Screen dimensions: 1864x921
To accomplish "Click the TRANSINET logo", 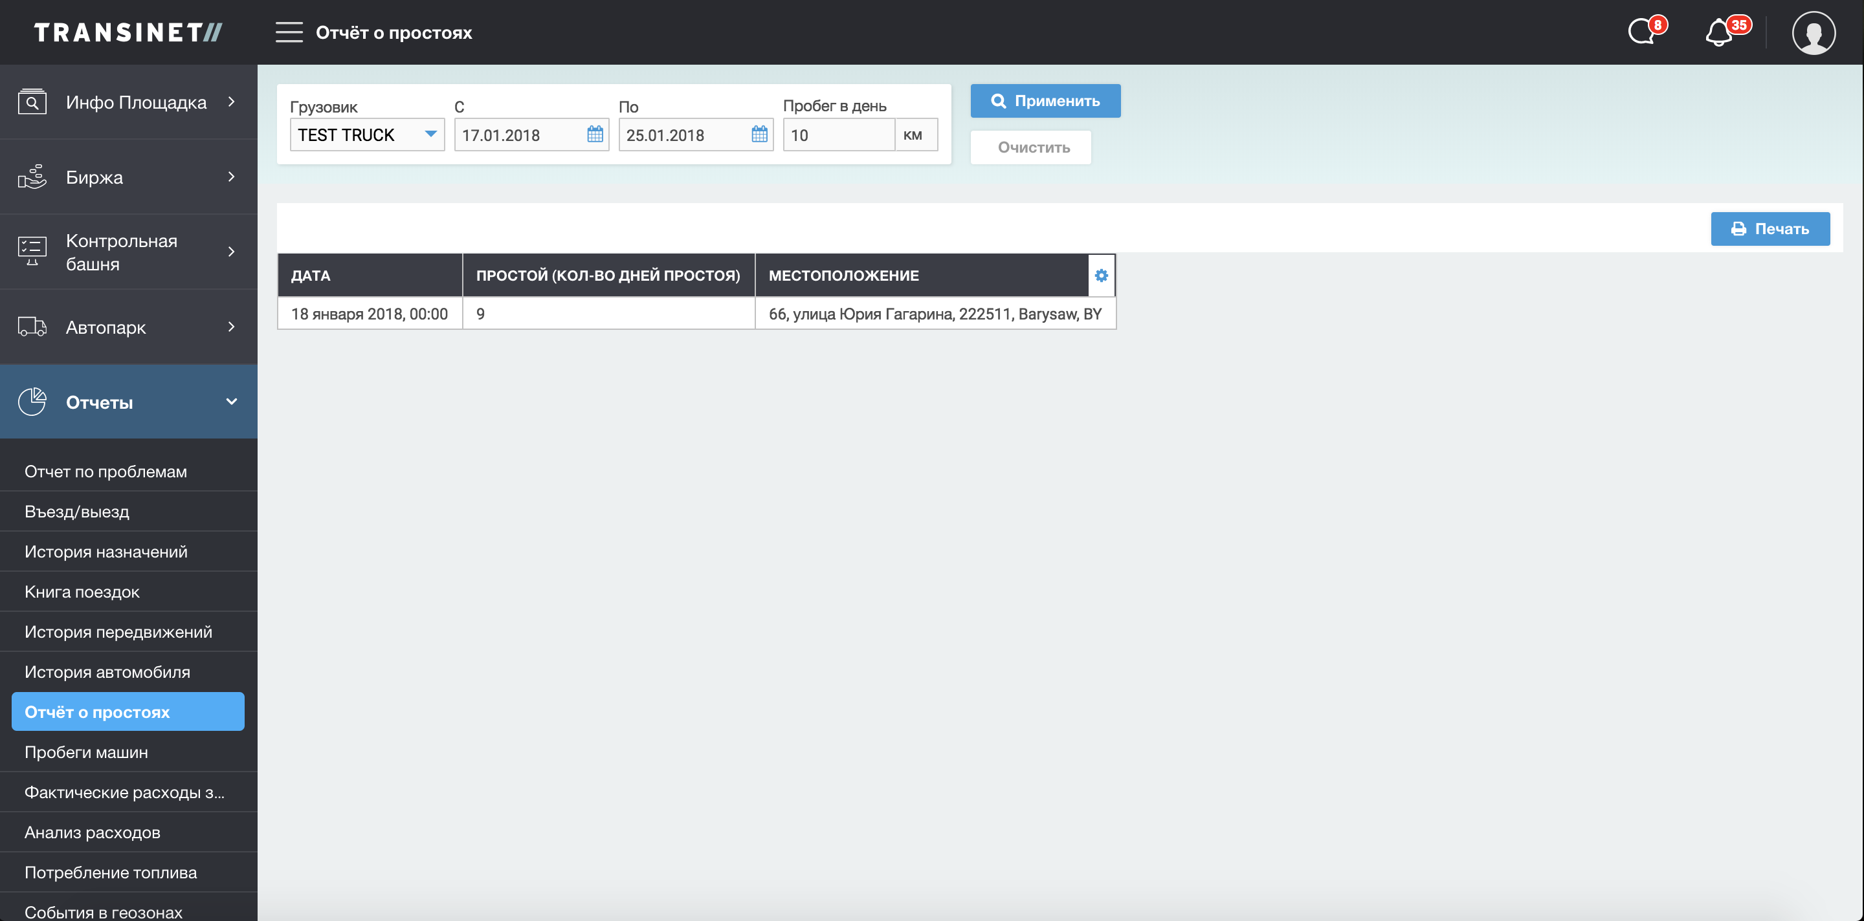I will click(x=128, y=32).
